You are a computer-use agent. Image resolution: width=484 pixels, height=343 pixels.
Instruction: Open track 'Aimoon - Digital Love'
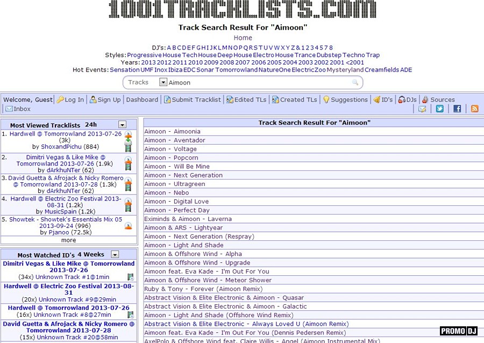pyautogui.click(x=176, y=202)
